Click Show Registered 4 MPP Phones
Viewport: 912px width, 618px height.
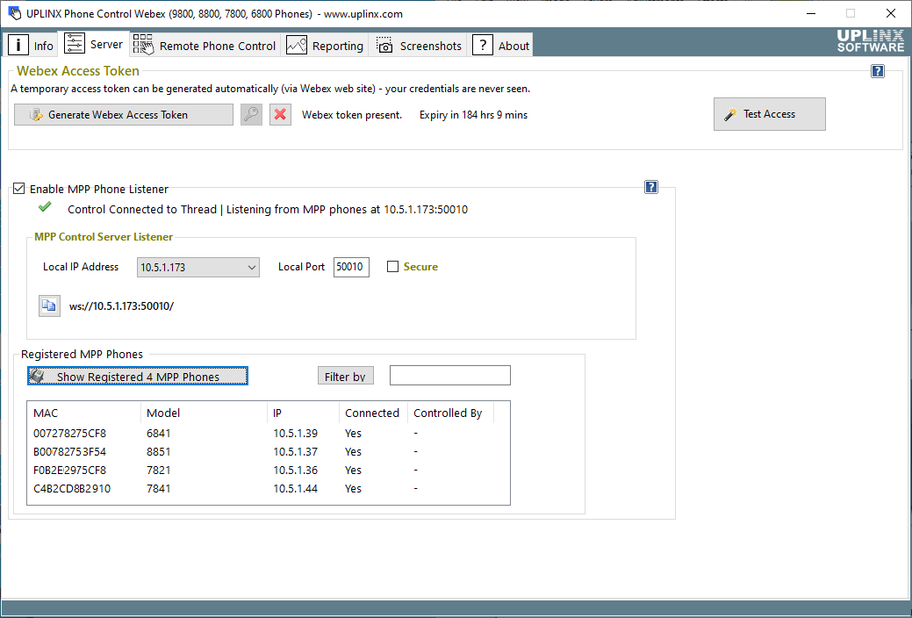(x=137, y=376)
